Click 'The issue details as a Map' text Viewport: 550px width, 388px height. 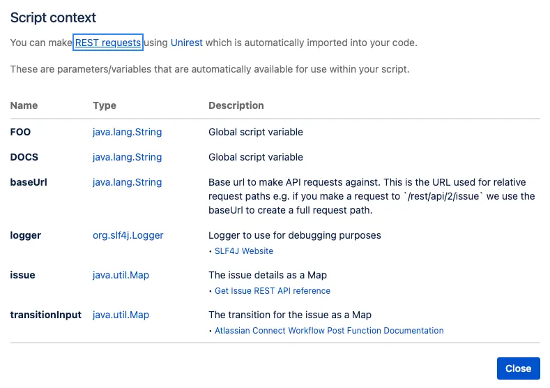tap(268, 275)
